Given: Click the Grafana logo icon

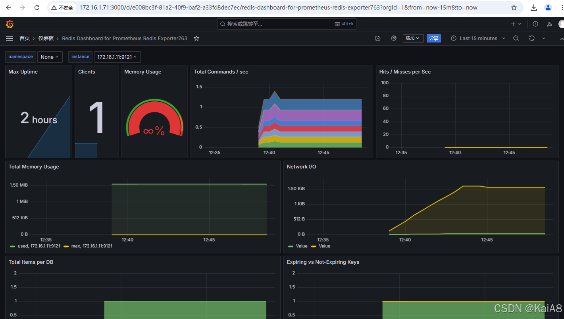Looking at the screenshot, I should pos(10,24).
